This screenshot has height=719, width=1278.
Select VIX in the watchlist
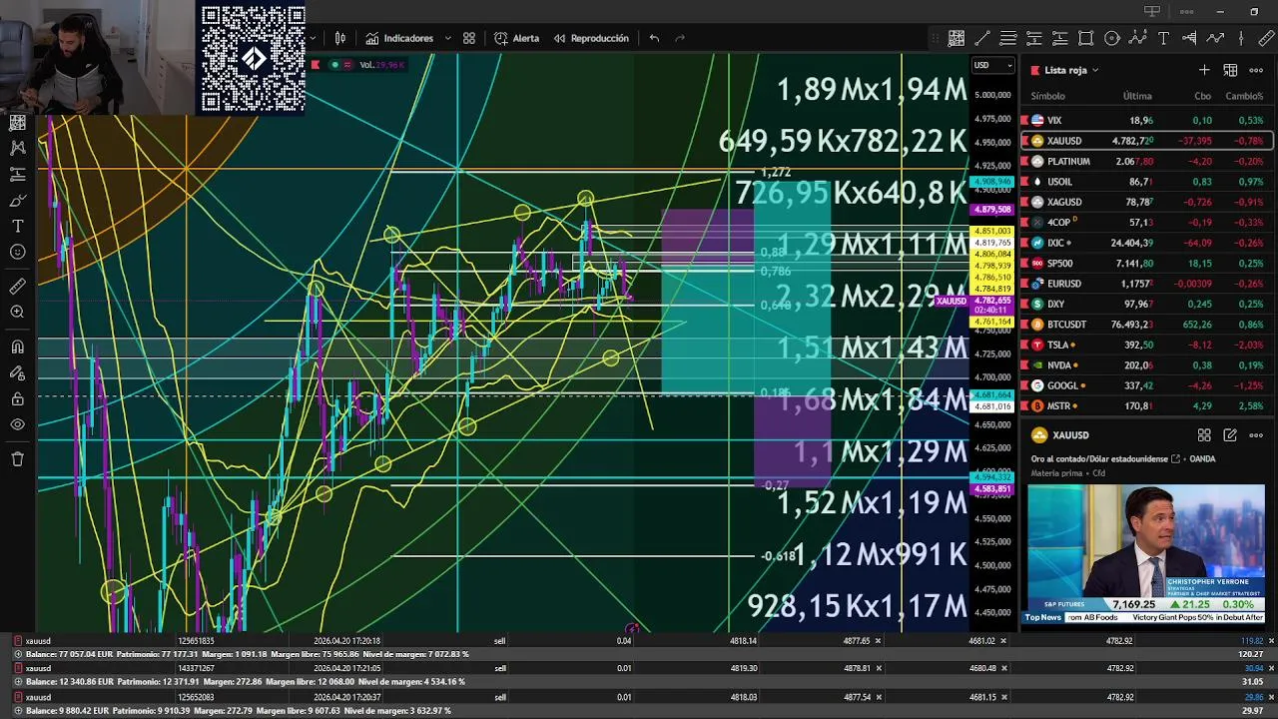tap(1146, 120)
